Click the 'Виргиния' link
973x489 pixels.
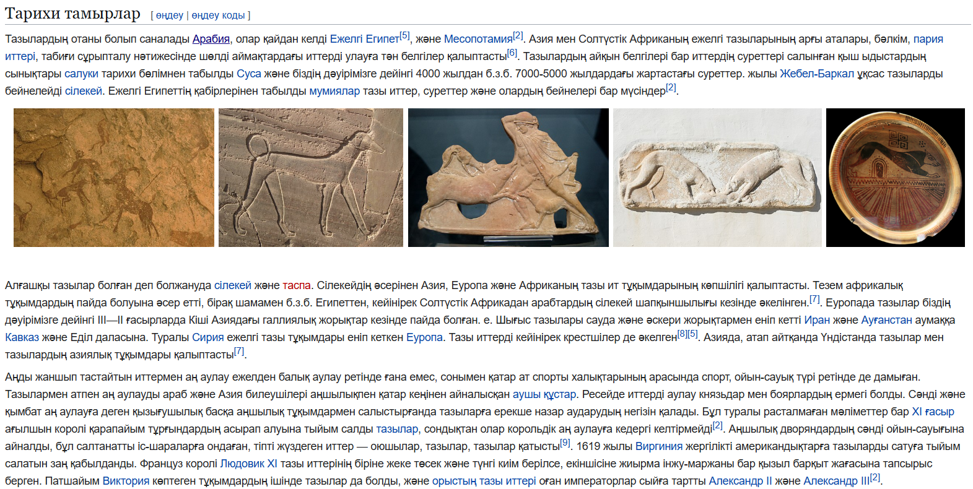pyautogui.click(x=659, y=446)
